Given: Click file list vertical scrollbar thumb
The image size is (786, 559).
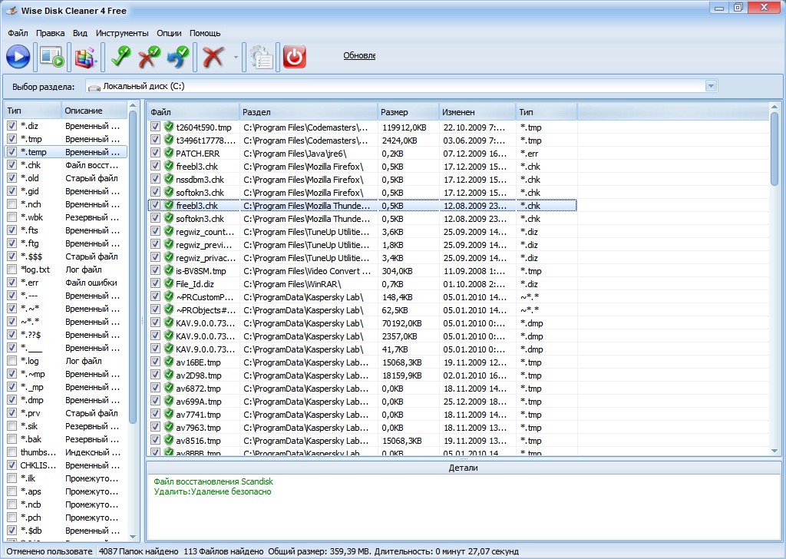Looking at the screenshot, I should (x=774, y=149).
